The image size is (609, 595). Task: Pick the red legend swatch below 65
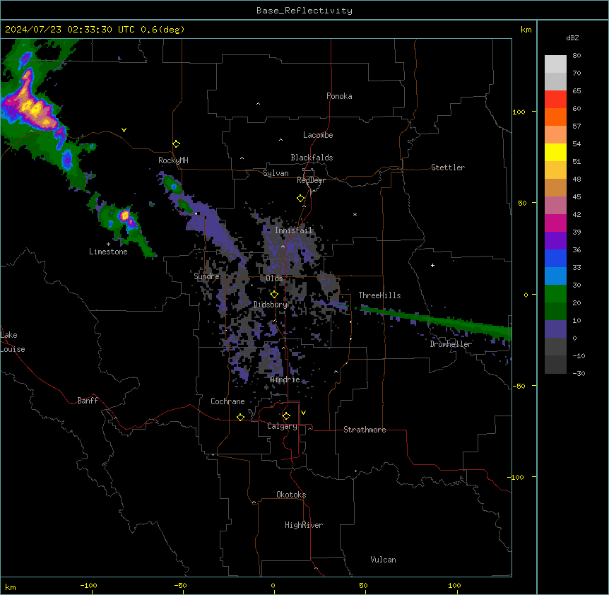click(x=555, y=100)
